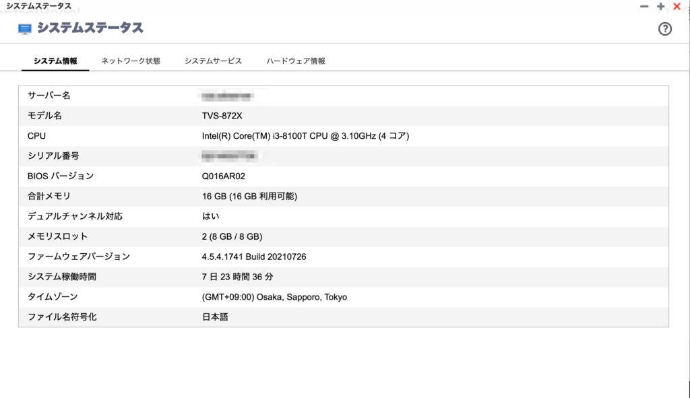Viewport: 690px width, 398px height.
Task: Click the red close icon
Action: pos(676,6)
